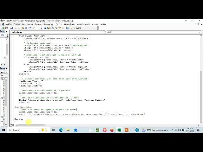Launch Microsoft Edge from the taskbar
Viewport: 203px width, 152px height.
pos(61,130)
